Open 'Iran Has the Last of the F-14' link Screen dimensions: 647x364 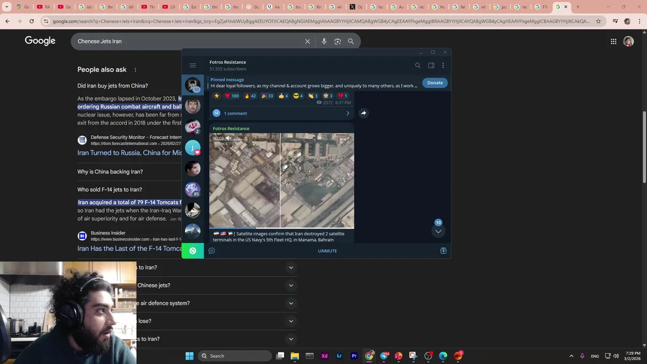[129, 248]
